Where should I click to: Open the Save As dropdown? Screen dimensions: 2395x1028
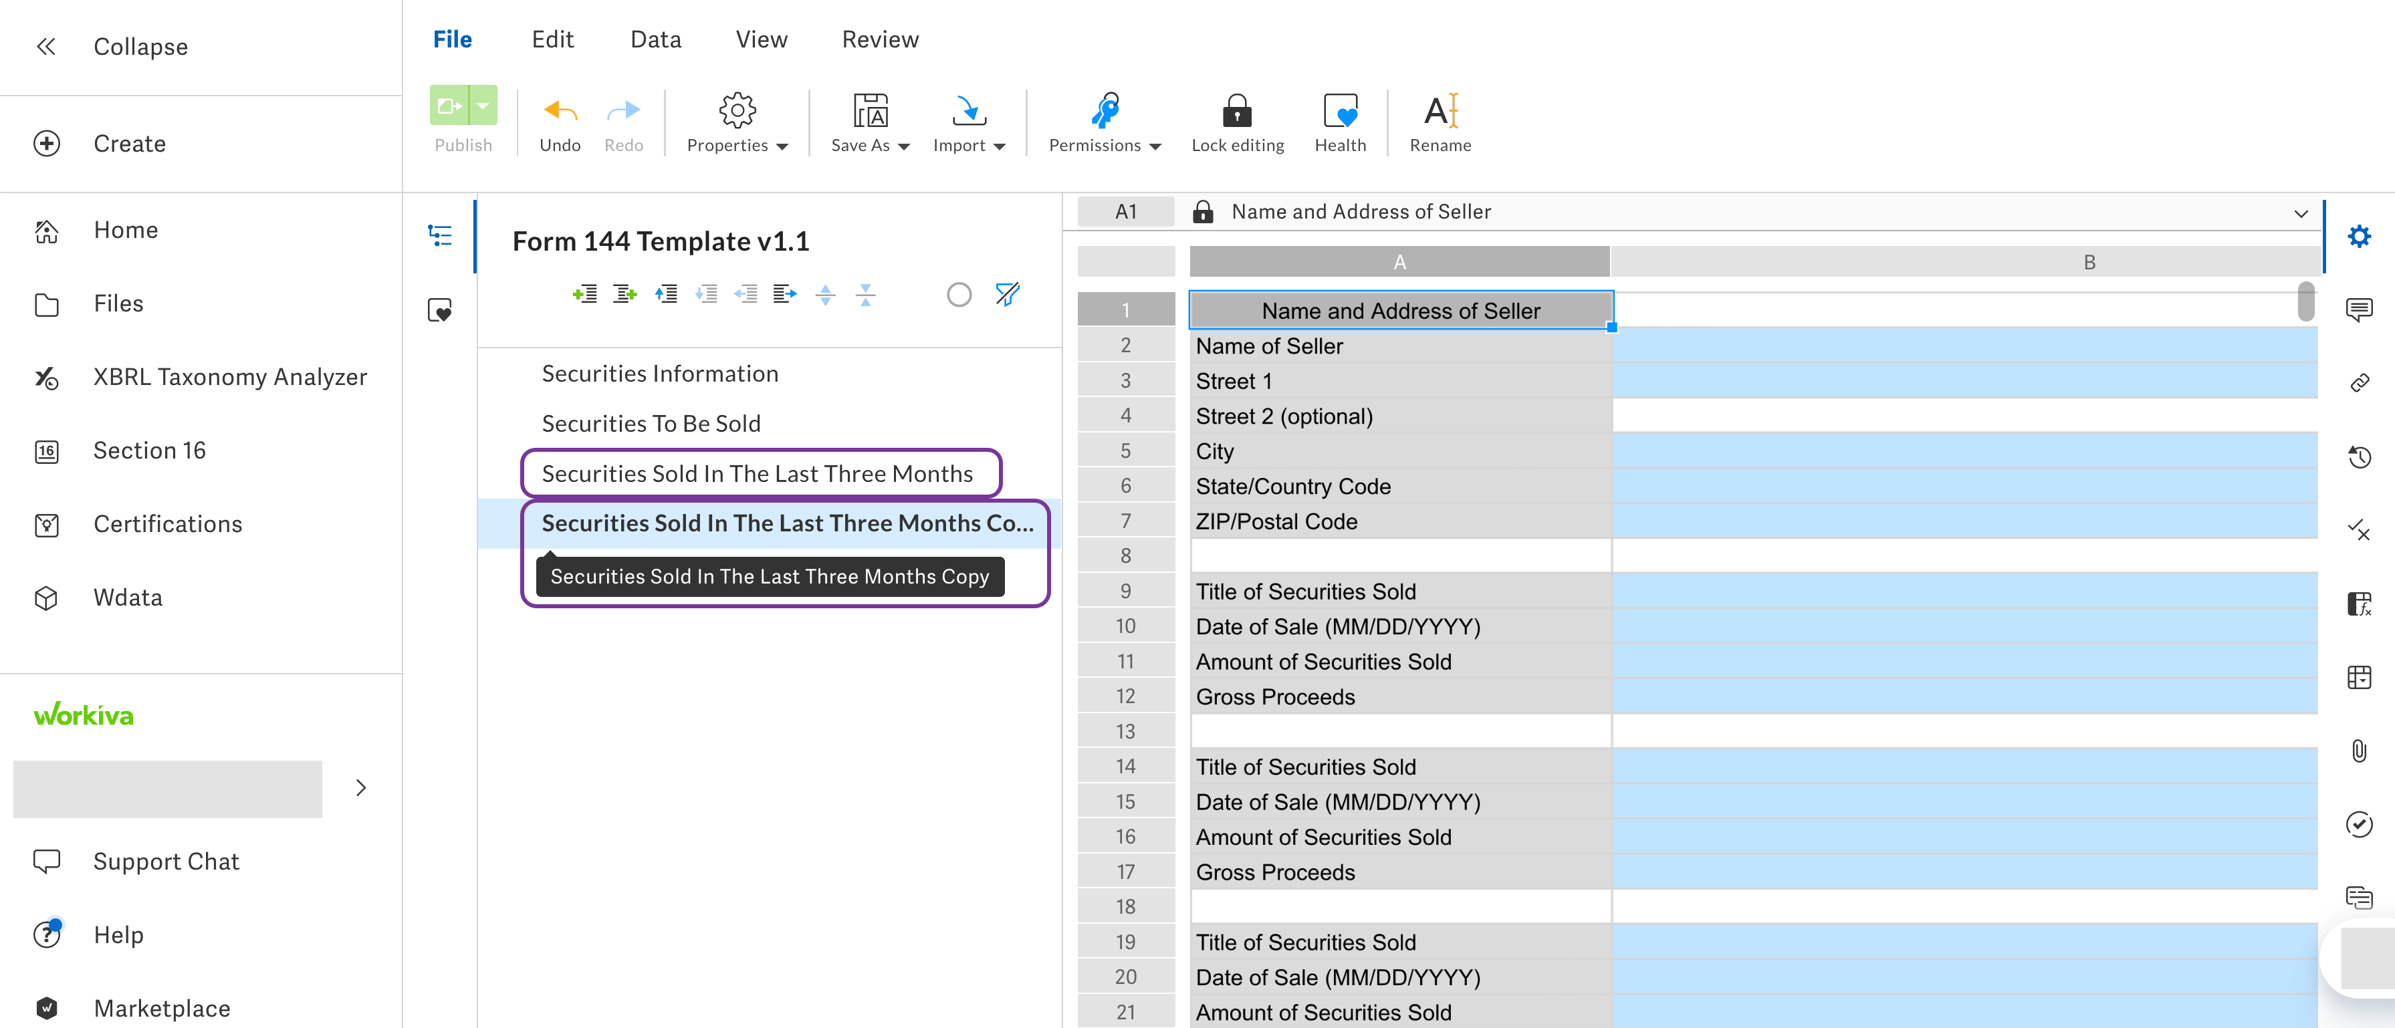pos(871,122)
